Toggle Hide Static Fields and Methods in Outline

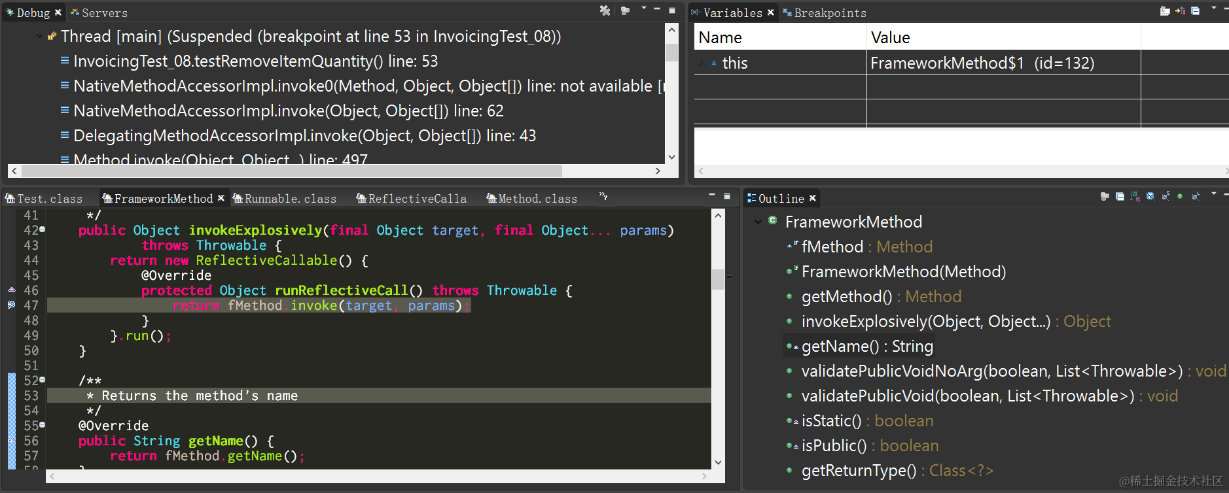click(x=1166, y=196)
